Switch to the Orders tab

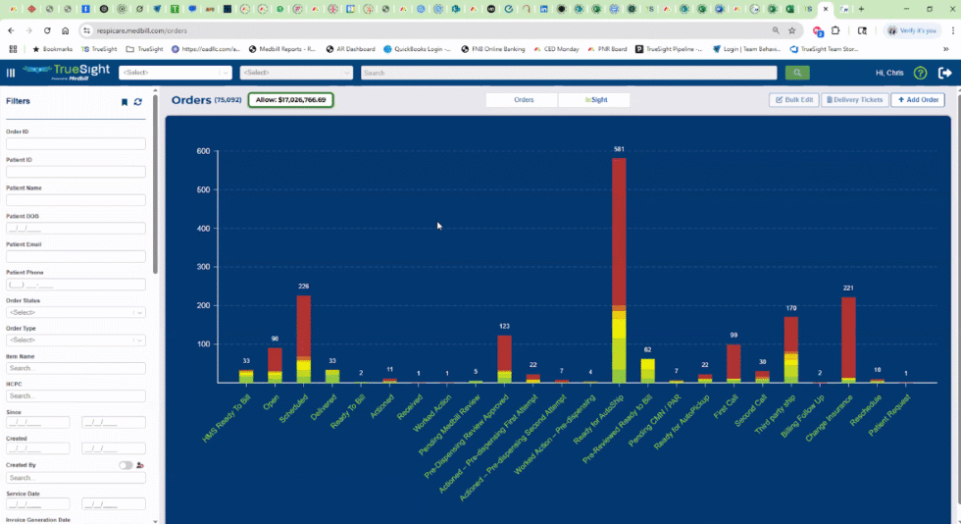point(523,100)
